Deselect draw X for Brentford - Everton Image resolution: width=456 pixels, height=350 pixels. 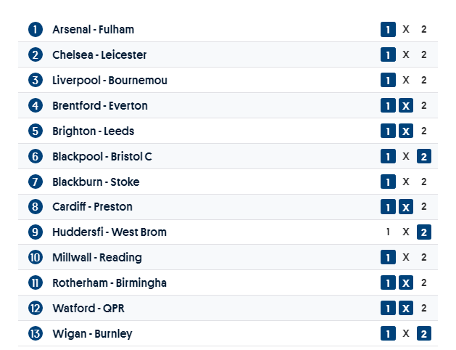click(x=406, y=106)
